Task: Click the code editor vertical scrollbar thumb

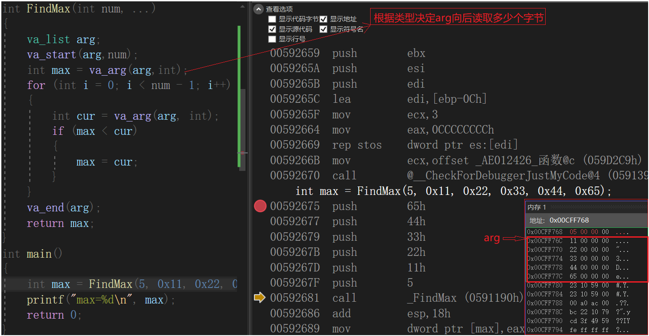Action: (x=242, y=129)
